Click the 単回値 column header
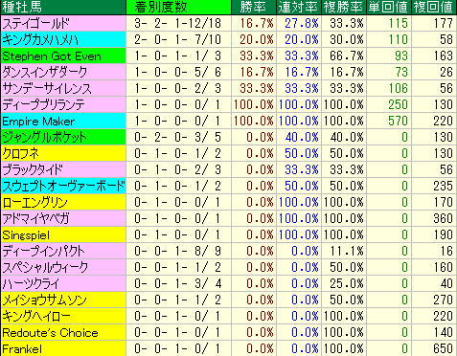Viewport: 457px width, 356px height. click(x=388, y=7)
